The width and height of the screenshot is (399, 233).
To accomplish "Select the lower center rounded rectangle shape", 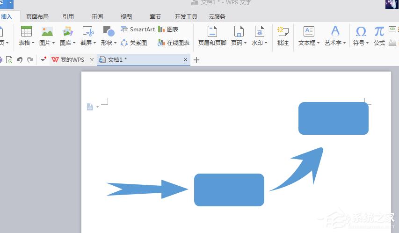I will pos(229,190).
